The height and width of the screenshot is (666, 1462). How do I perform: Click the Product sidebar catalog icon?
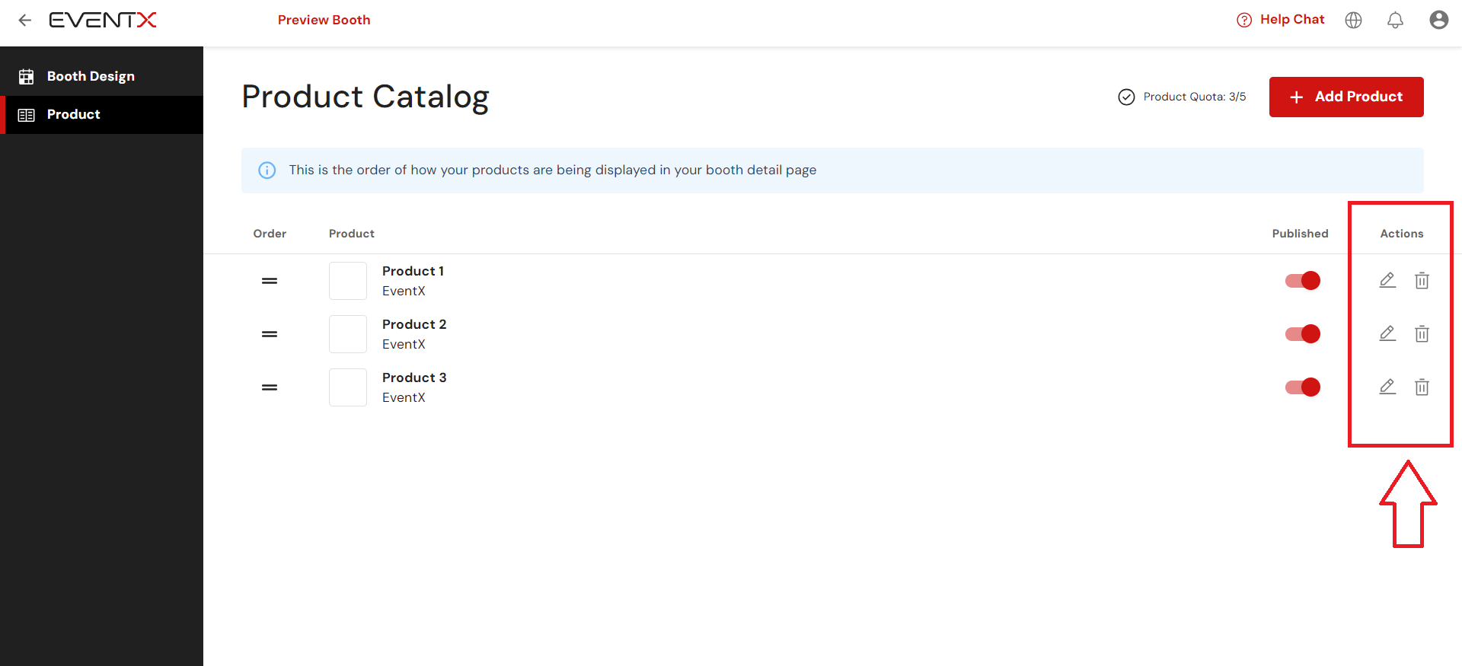pyautogui.click(x=27, y=115)
